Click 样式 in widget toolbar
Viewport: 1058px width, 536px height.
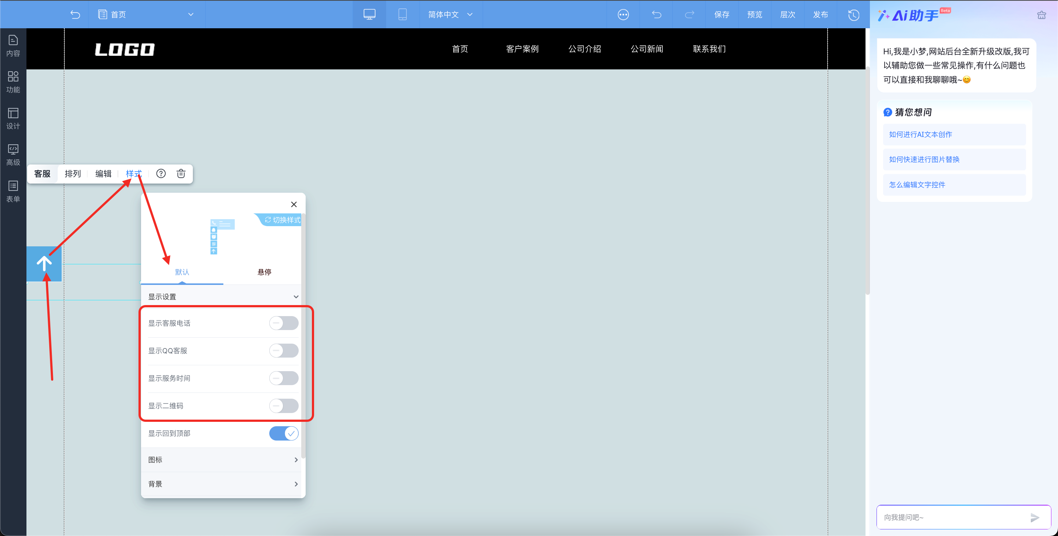click(133, 174)
